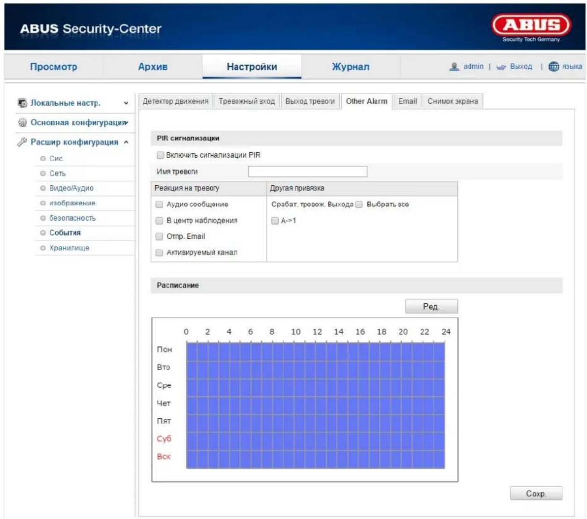Image resolution: width=587 pixels, height=519 pixels.
Task: Click the PIR сигнализации section heading
Action: point(188,139)
